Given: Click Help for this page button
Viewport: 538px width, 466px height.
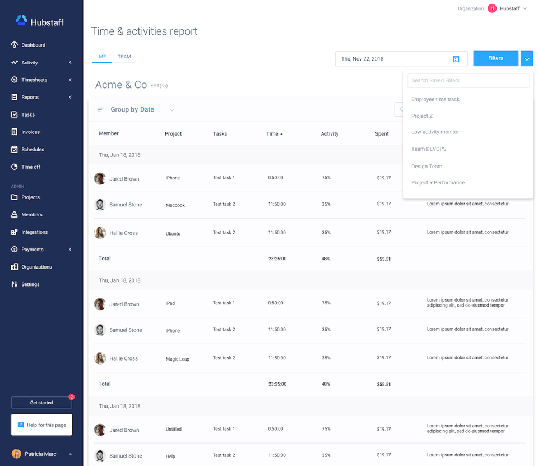Looking at the screenshot, I should (x=41, y=425).
